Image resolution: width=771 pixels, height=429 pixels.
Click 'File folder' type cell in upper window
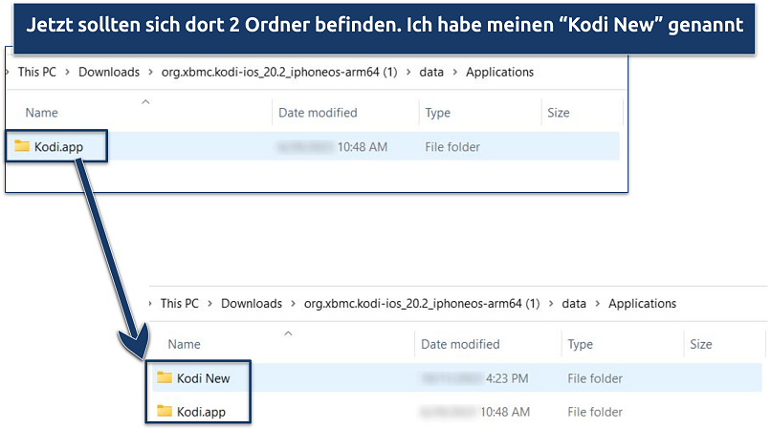(x=452, y=147)
